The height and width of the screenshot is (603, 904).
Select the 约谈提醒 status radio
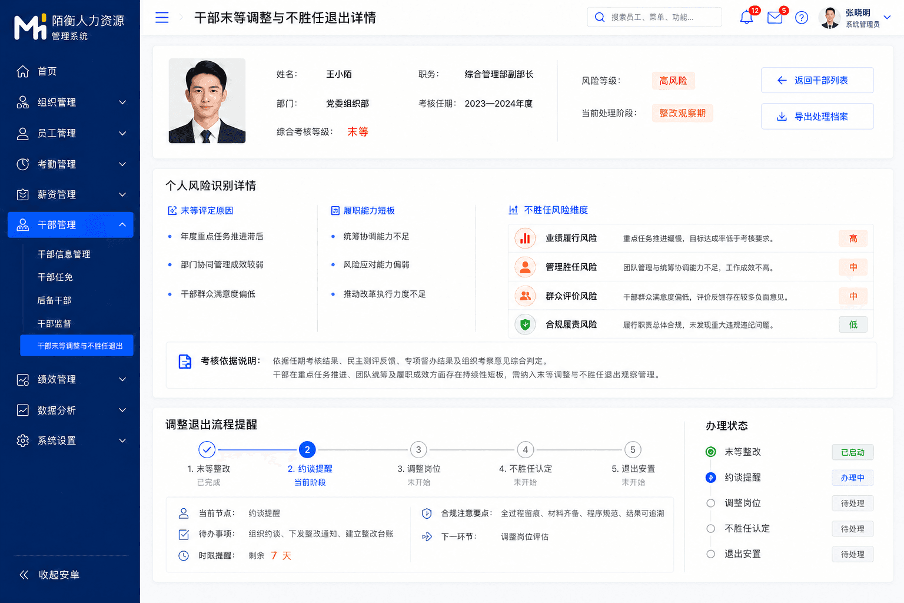pos(711,478)
